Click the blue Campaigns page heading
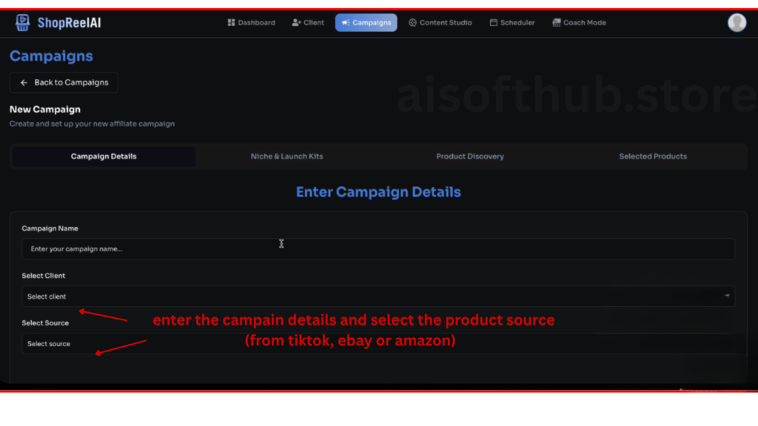 (51, 56)
